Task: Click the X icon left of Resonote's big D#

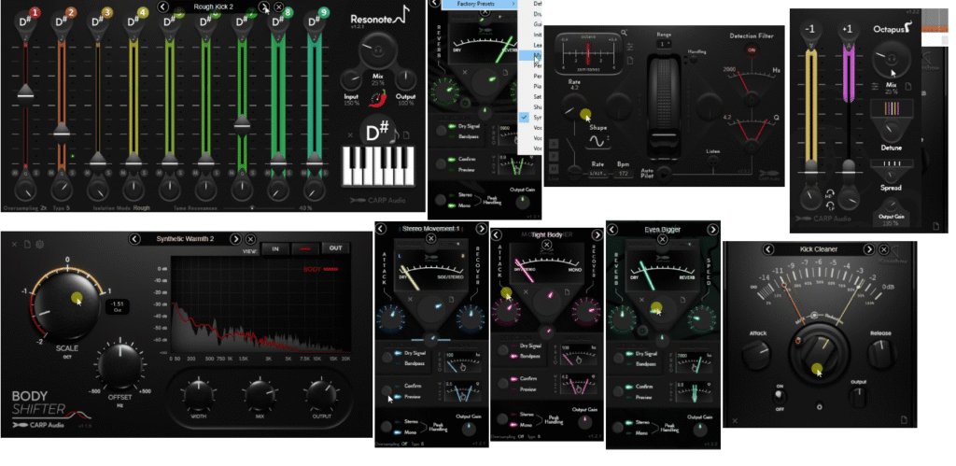Action: click(x=351, y=134)
